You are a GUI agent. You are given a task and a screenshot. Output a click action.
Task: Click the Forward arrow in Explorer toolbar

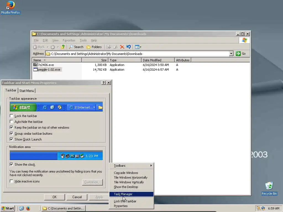click(53, 47)
